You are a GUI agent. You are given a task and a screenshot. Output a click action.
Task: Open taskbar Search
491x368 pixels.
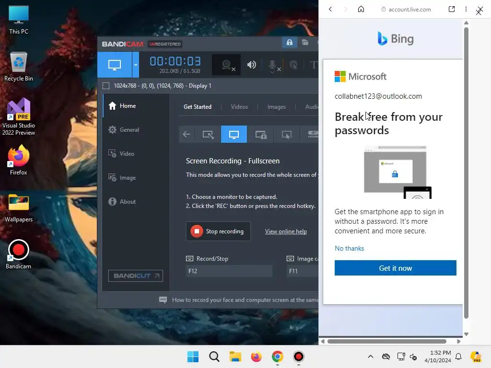pyautogui.click(x=214, y=356)
